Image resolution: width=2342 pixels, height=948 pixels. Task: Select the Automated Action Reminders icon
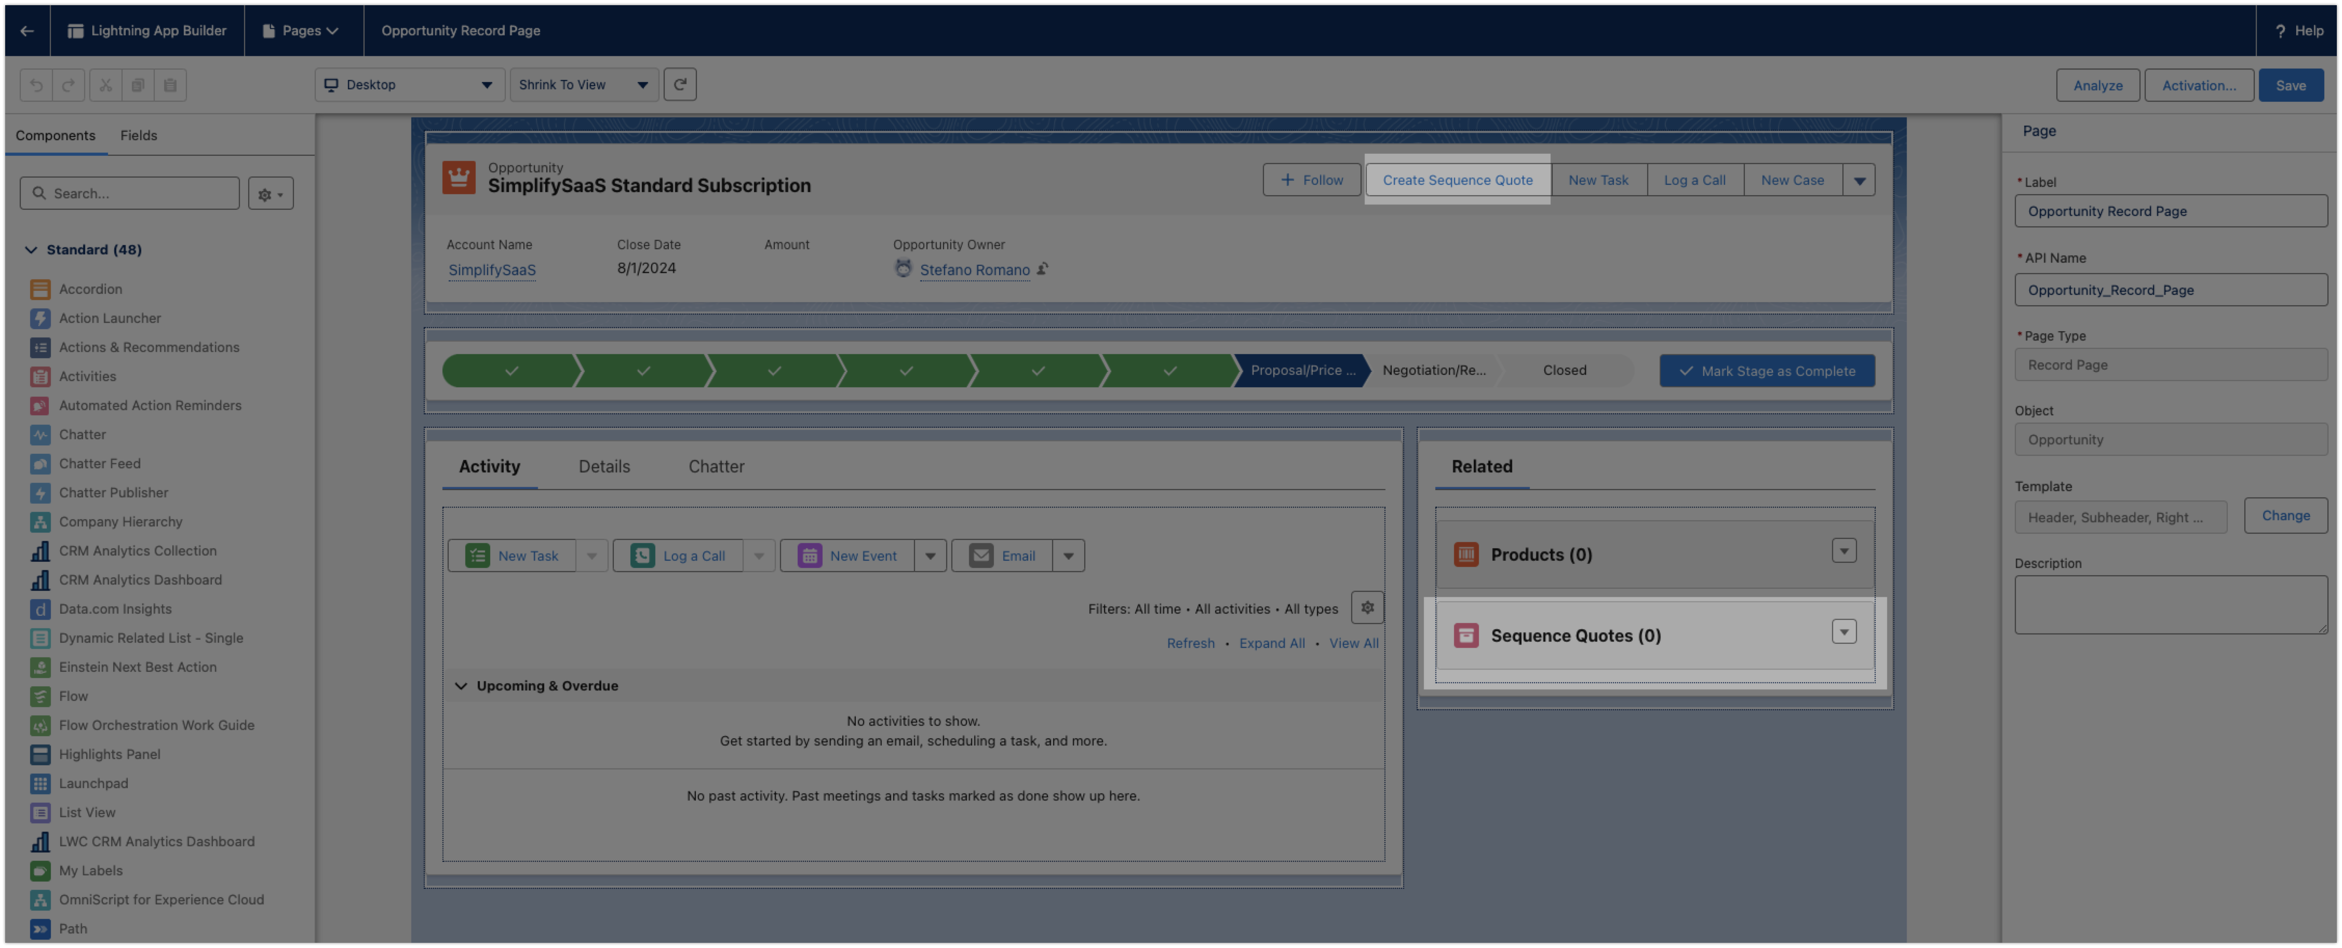tap(40, 405)
